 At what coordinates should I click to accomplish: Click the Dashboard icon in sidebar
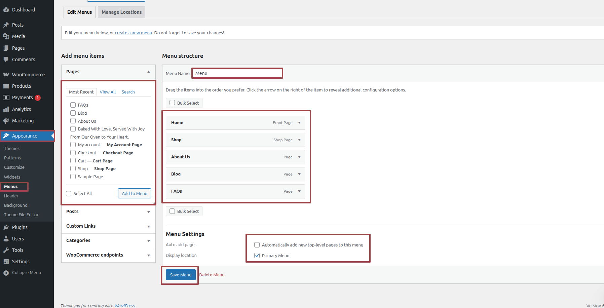[6, 10]
